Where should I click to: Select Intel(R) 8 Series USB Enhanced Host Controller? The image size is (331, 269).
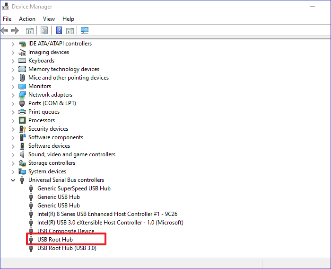click(x=107, y=214)
